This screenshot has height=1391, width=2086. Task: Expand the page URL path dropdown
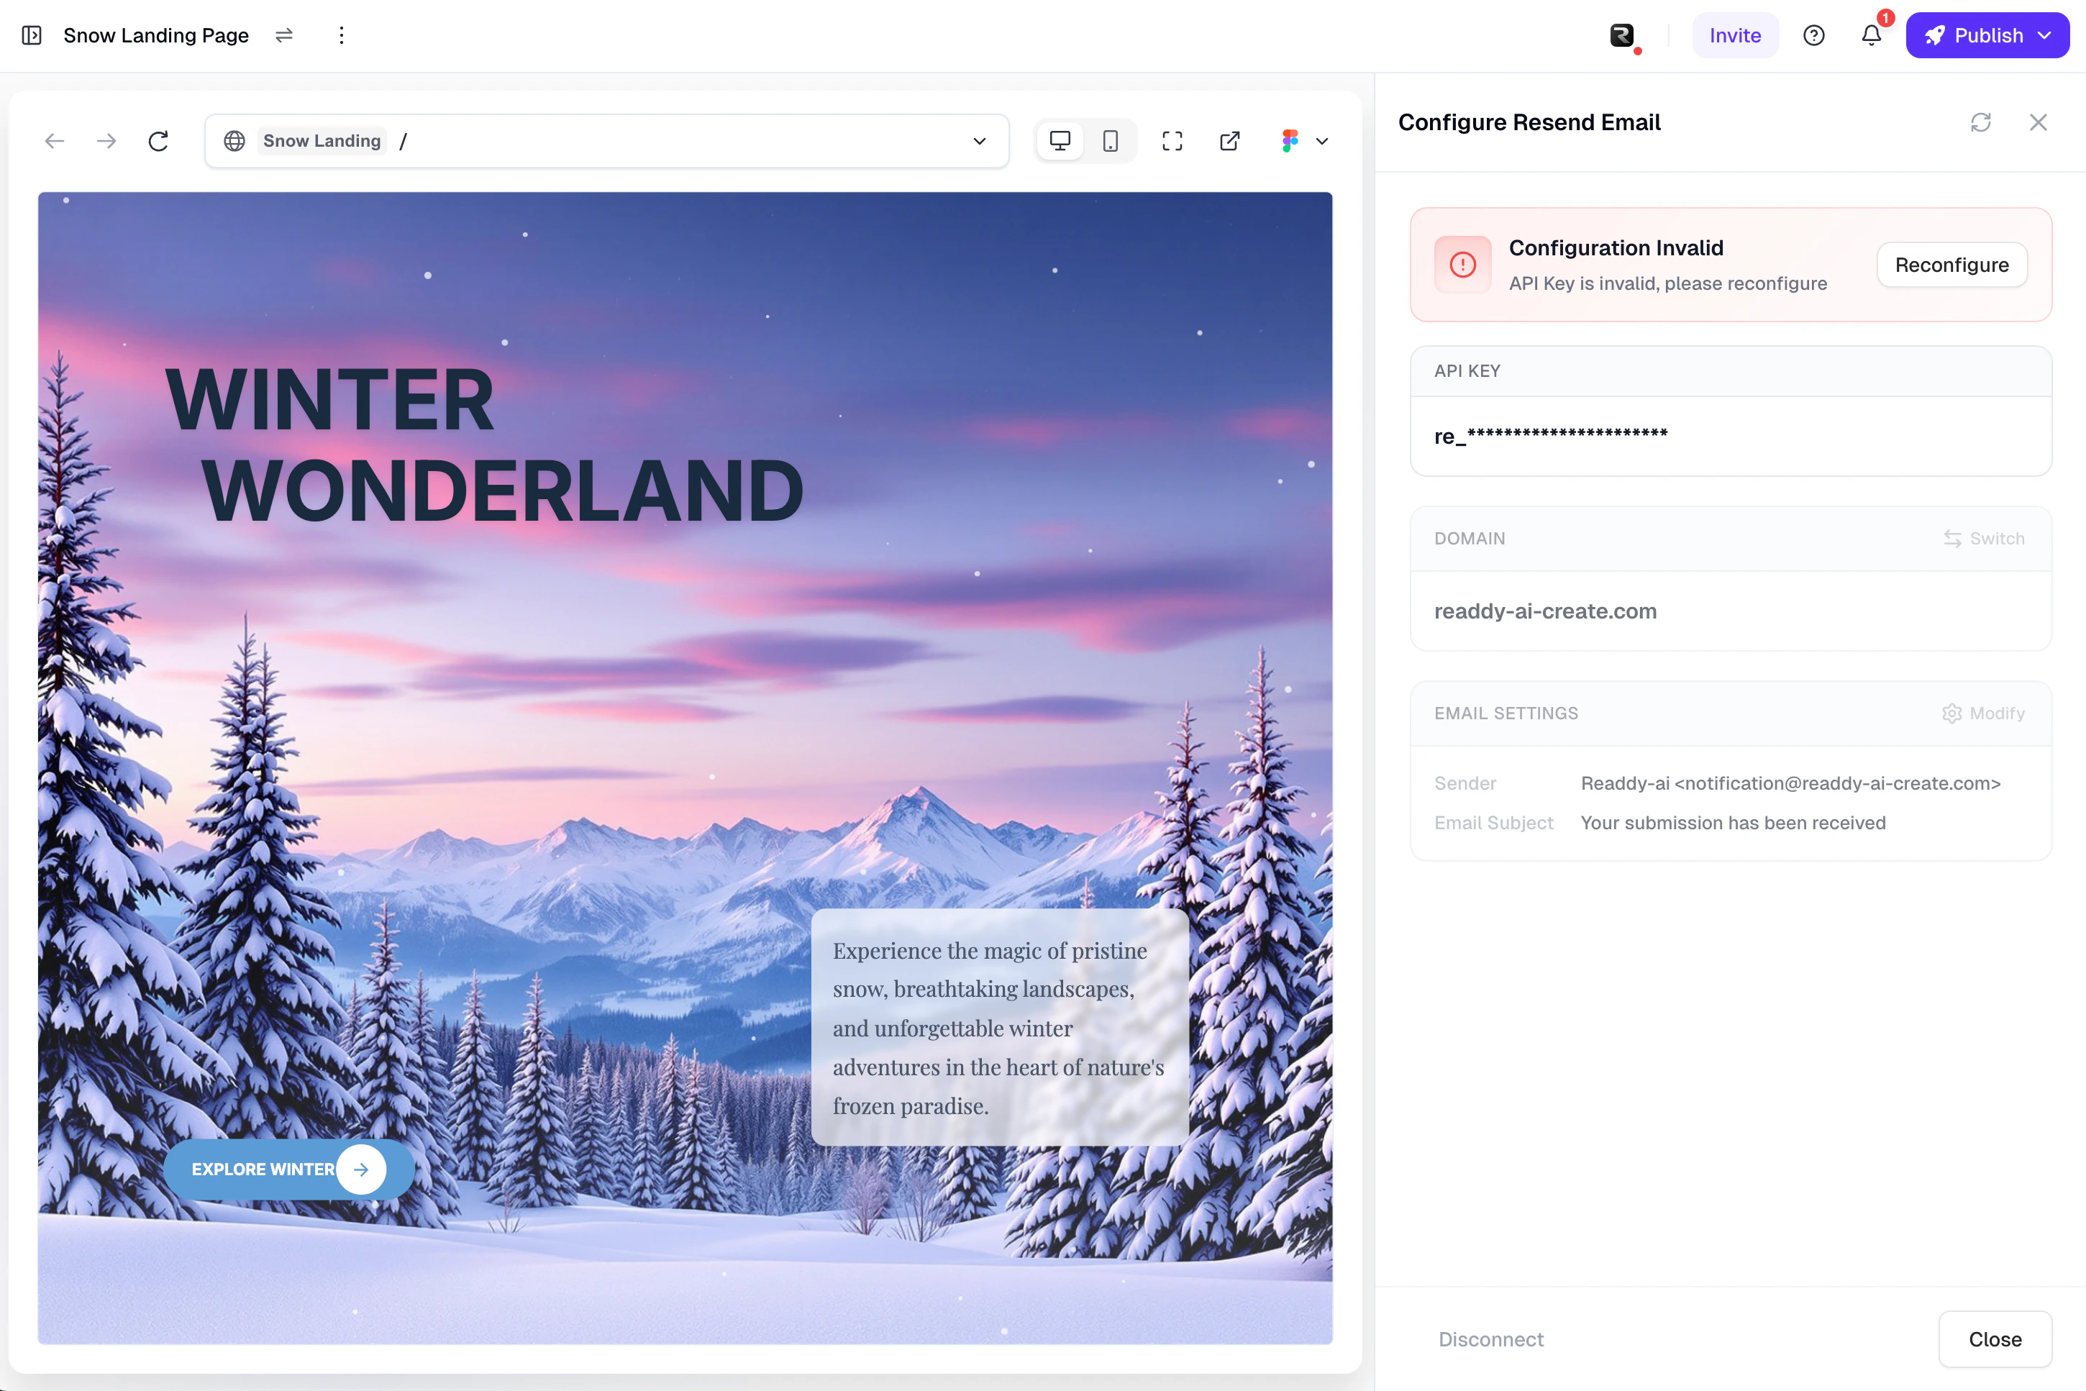(980, 141)
